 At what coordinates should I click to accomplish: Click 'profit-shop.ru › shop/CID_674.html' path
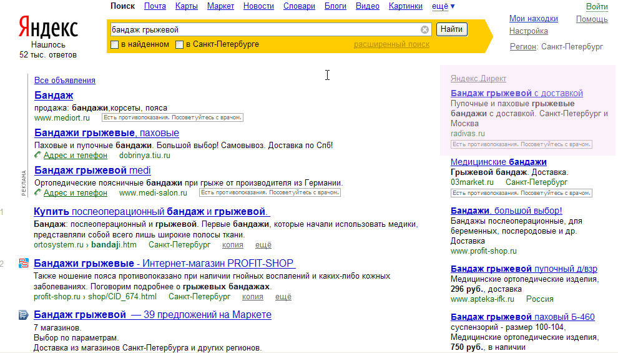(x=95, y=297)
